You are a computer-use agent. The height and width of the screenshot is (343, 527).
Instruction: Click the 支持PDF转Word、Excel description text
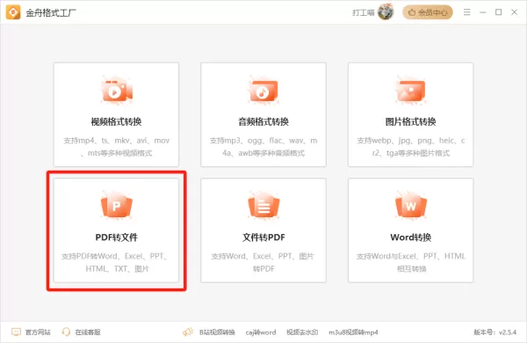tap(114, 262)
